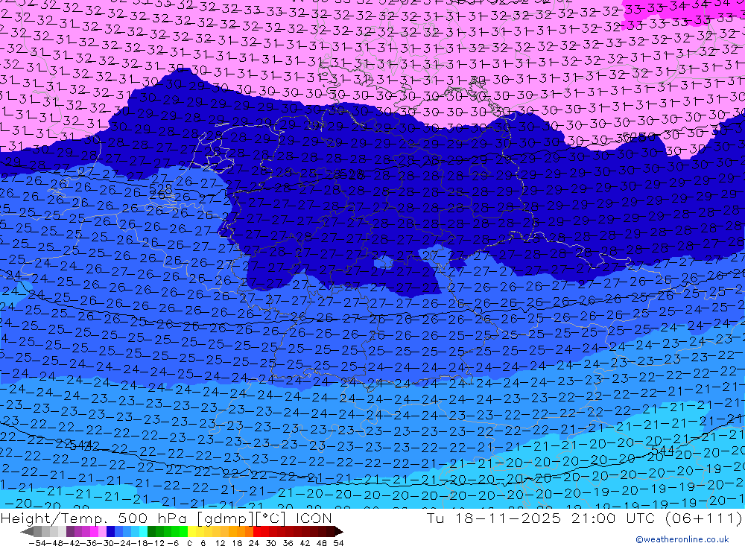Pick the dark blue swatch in the legend

[x=110, y=532]
